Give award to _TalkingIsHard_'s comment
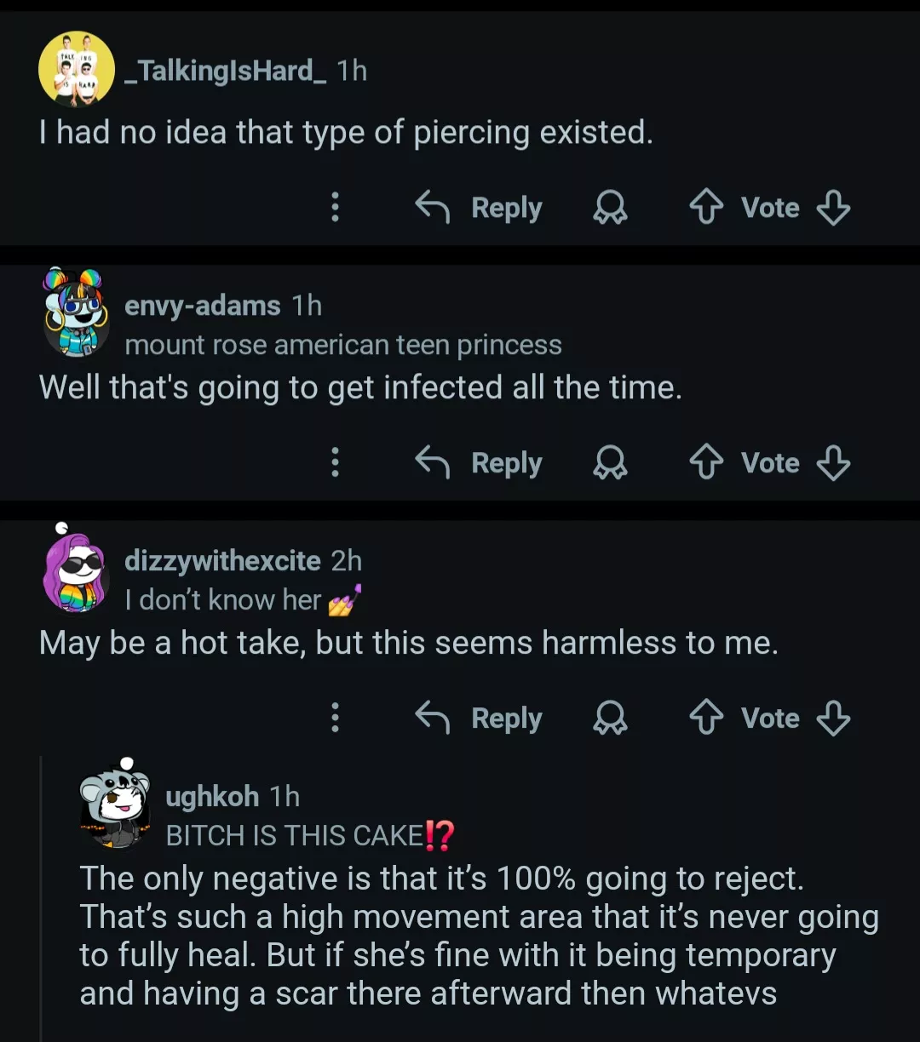The width and height of the screenshot is (920, 1042). (610, 208)
